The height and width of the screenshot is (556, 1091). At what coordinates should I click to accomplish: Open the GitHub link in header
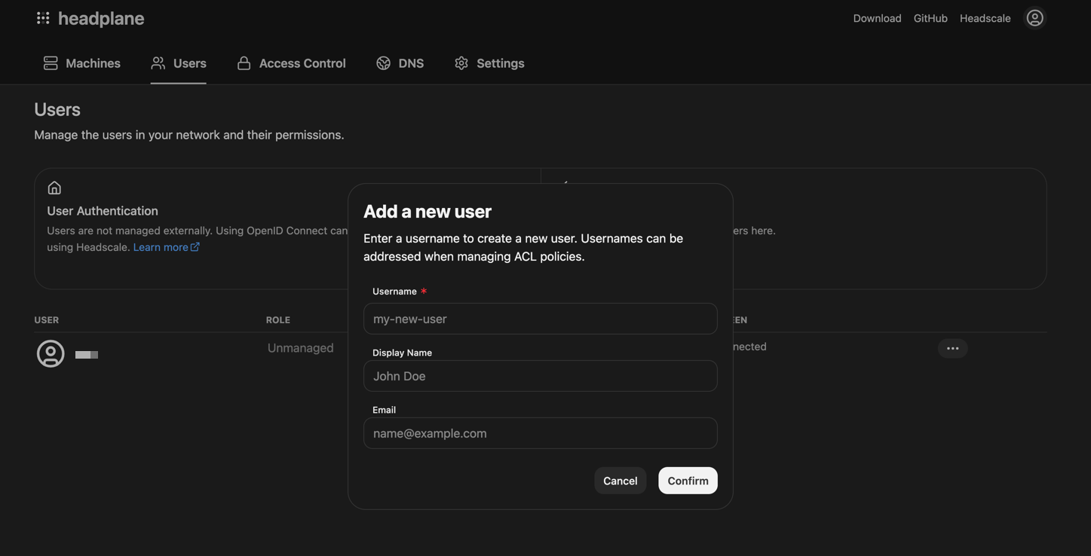tap(930, 18)
